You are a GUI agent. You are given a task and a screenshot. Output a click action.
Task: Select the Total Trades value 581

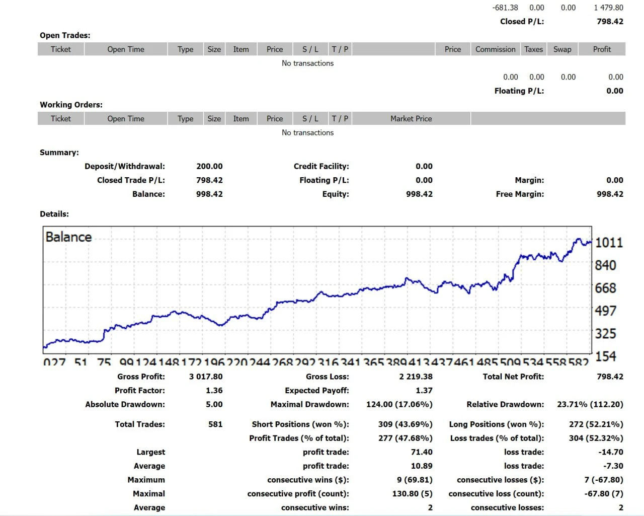(x=215, y=424)
